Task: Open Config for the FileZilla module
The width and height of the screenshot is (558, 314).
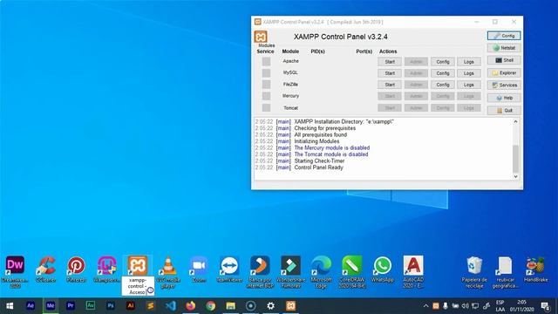Action: coord(443,85)
